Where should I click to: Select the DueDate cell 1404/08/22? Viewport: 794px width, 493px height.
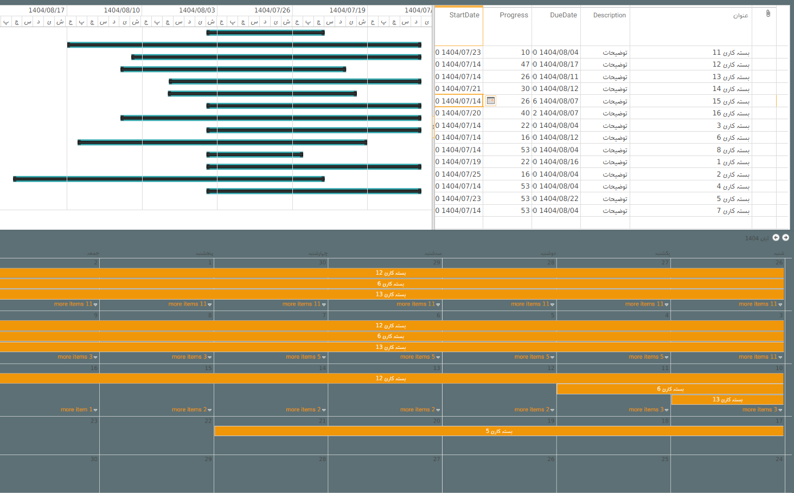point(559,199)
